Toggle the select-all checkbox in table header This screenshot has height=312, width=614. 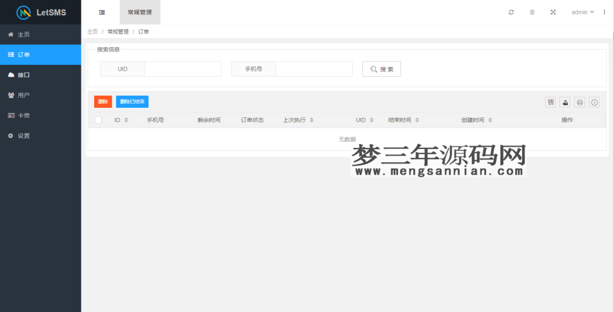pos(98,120)
